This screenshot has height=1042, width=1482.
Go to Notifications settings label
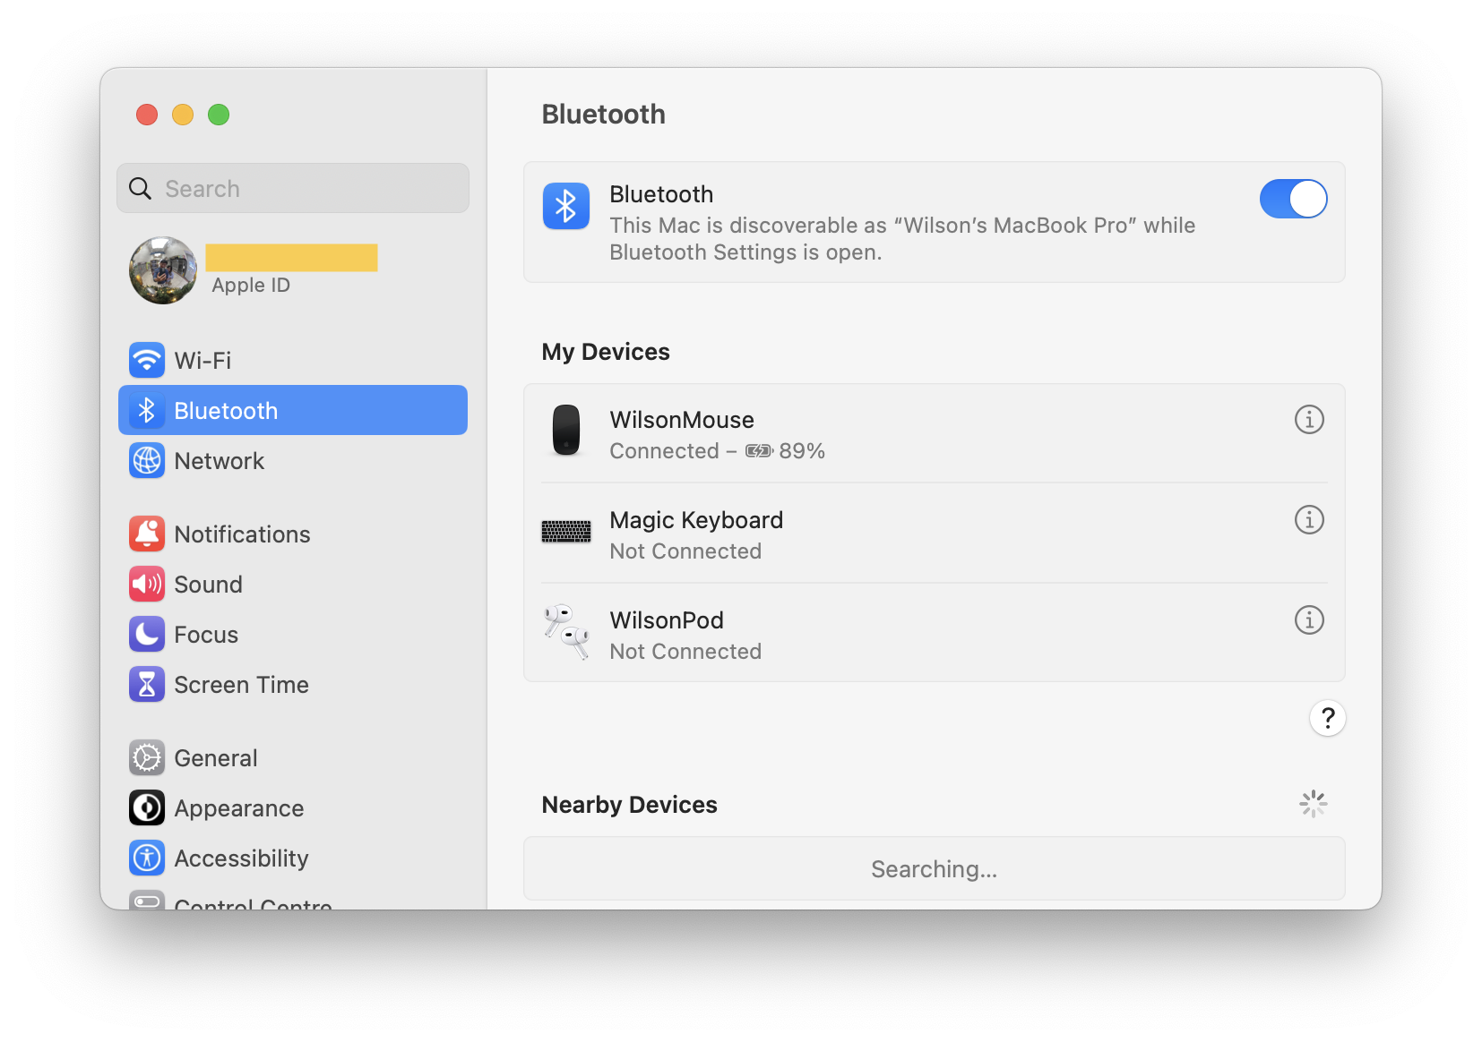[242, 534]
